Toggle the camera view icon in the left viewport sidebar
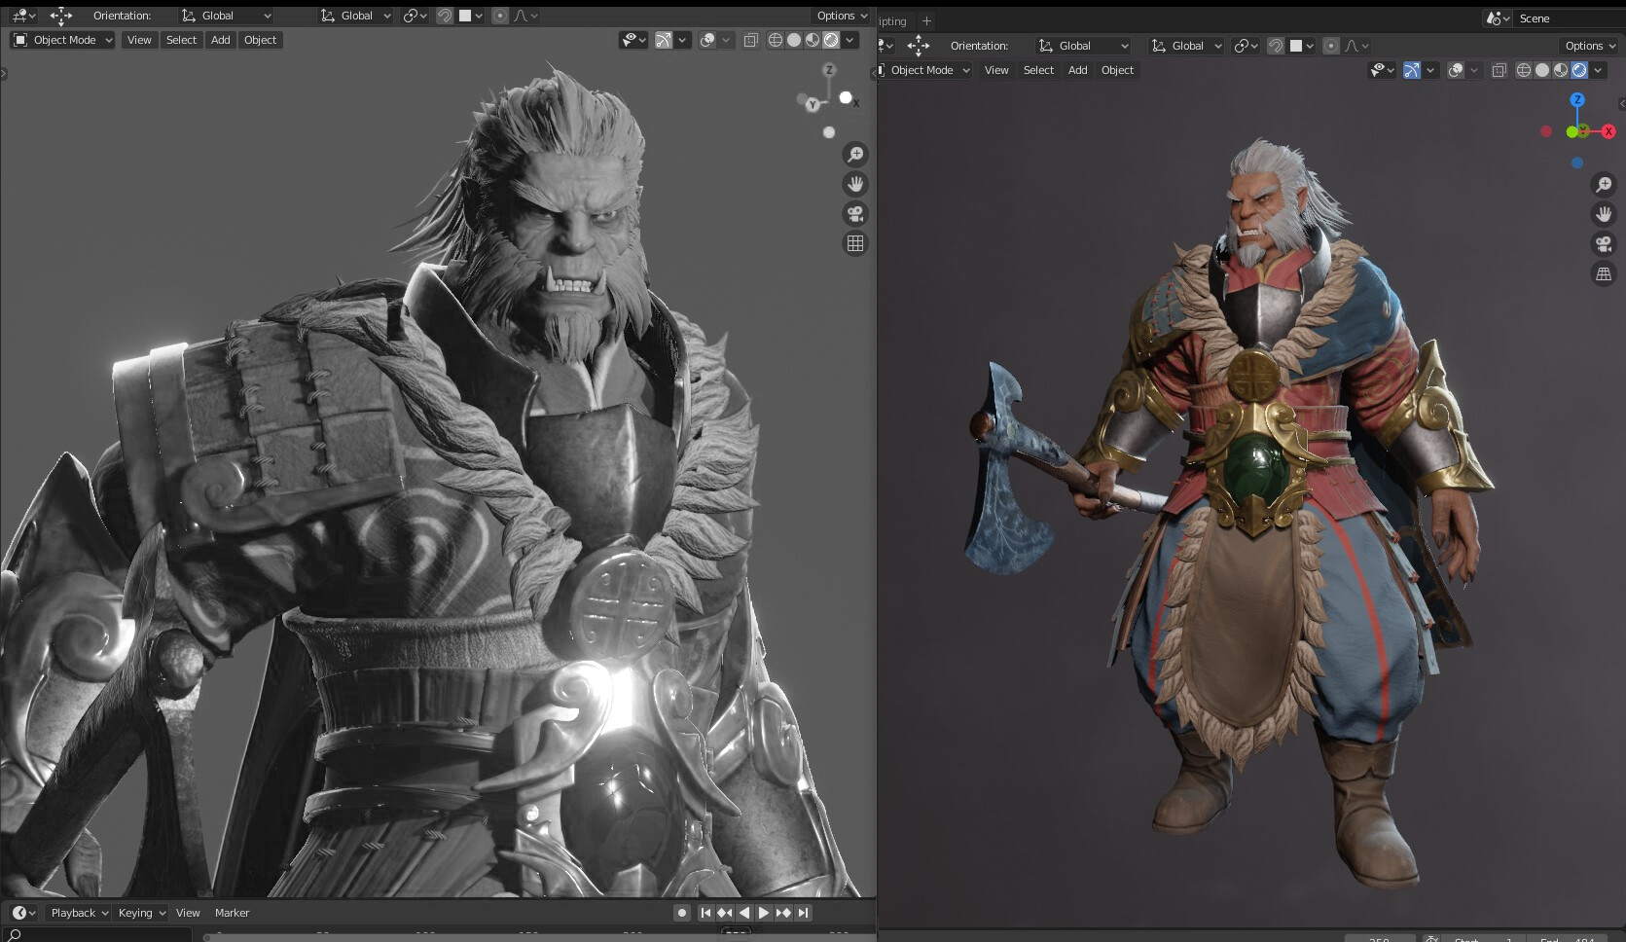 [x=855, y=214]
